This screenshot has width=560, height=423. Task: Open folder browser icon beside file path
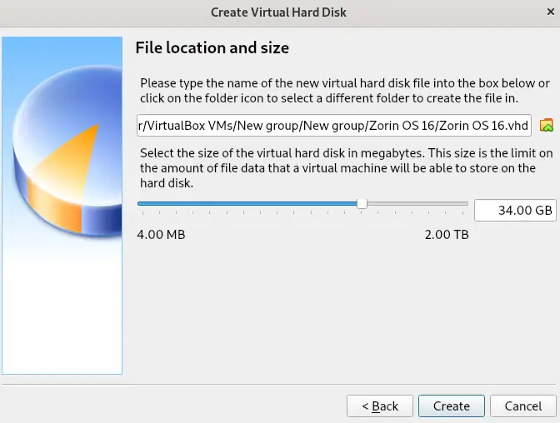(x=547, y=125)
